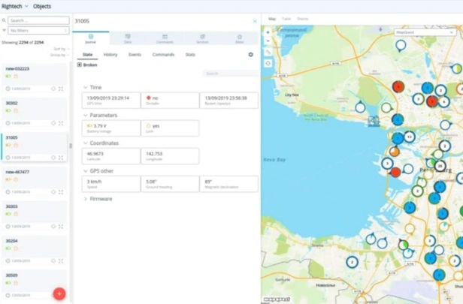Open the MapQuest map provider dropdown

(425, 32)
